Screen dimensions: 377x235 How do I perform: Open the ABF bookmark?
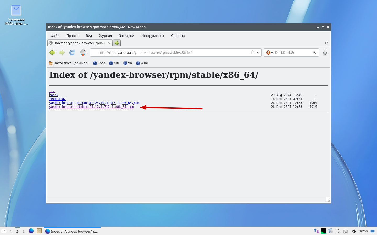pyautogui.click(x=114, y=63)
